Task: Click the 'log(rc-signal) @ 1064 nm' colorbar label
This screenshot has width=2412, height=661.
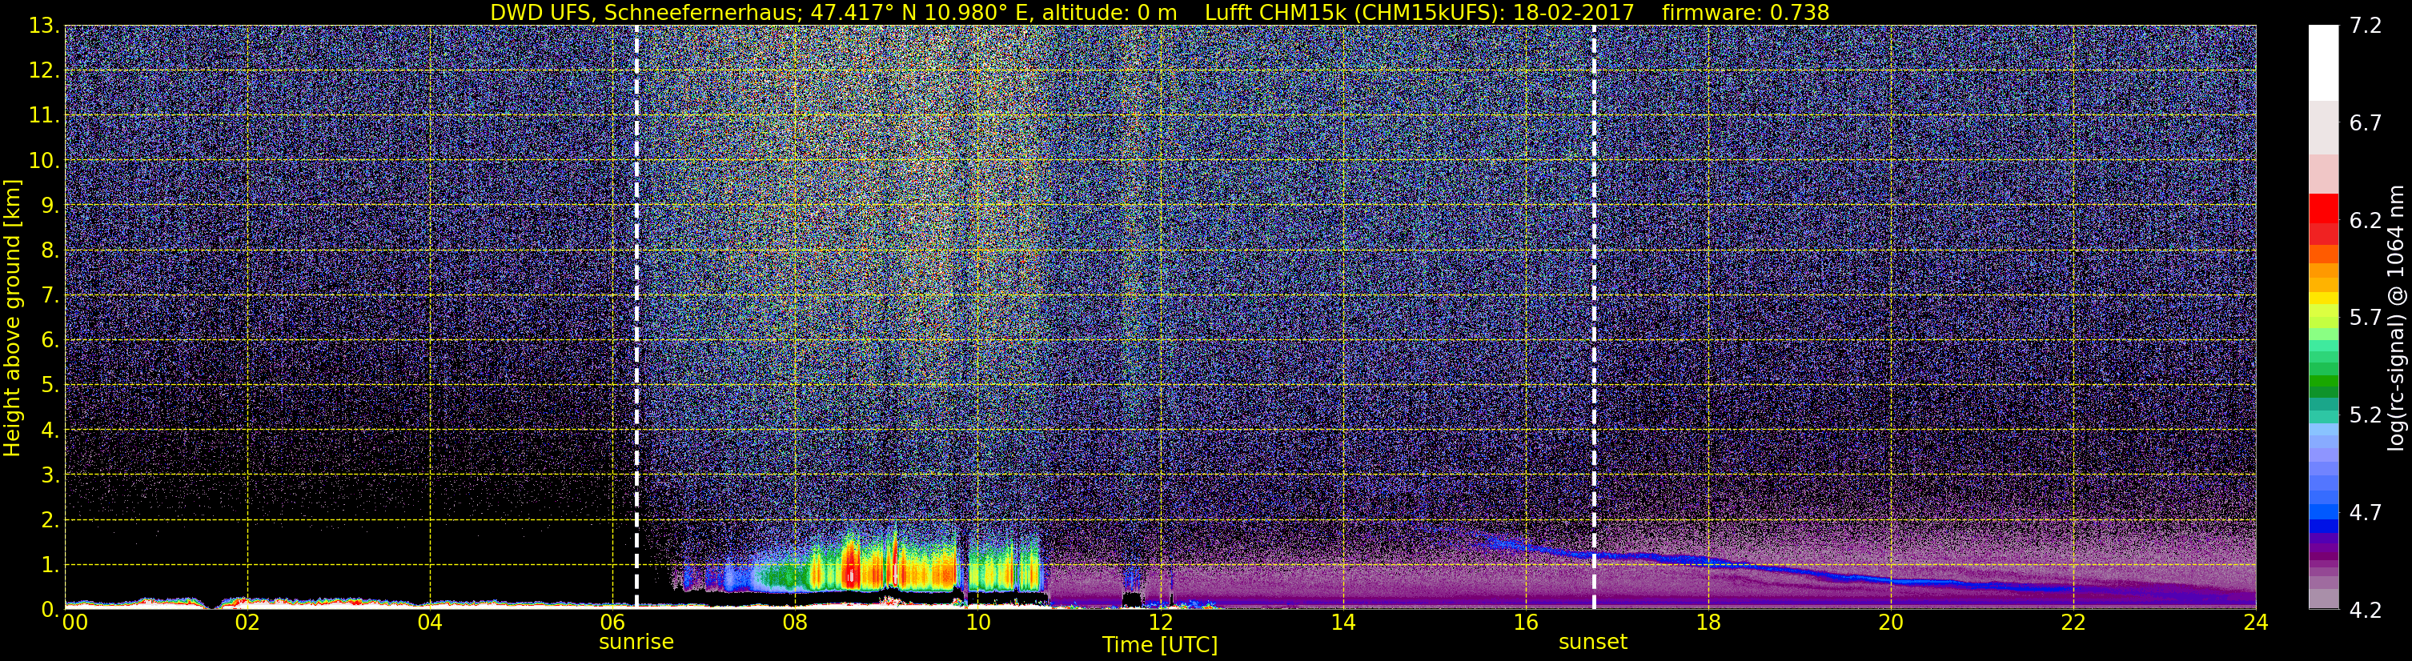Action: [x=2395, y=318]
